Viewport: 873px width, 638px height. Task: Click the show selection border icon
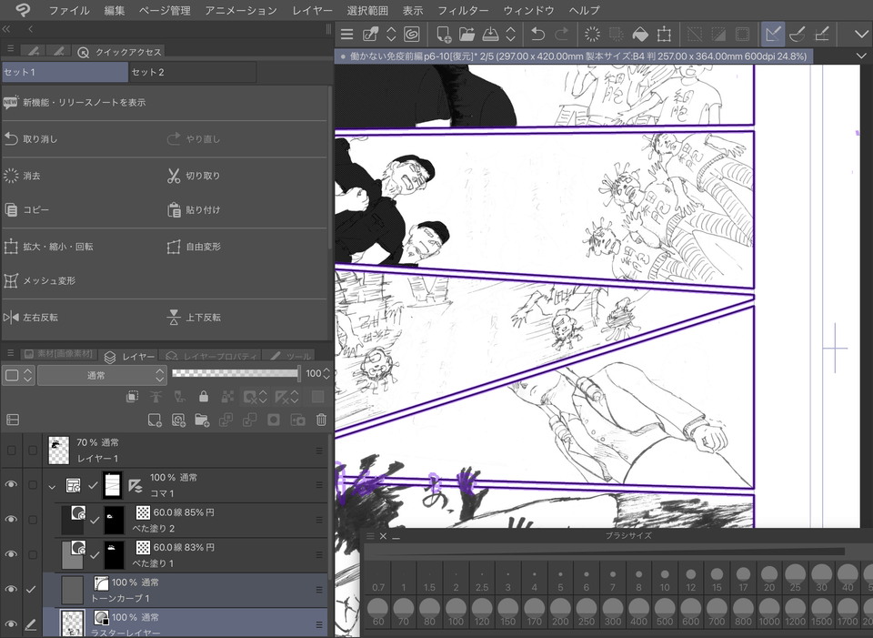(x=743, y=35)
